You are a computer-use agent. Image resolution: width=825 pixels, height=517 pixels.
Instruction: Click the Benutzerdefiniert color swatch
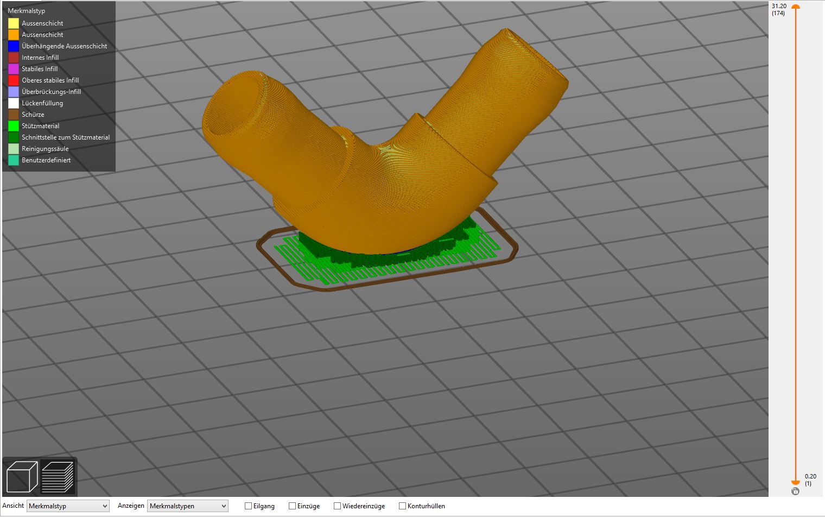[x=14, y=160]
